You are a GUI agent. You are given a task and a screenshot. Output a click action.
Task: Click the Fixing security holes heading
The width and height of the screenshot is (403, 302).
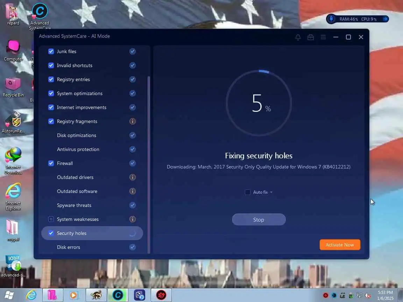(x=259, y=156)
